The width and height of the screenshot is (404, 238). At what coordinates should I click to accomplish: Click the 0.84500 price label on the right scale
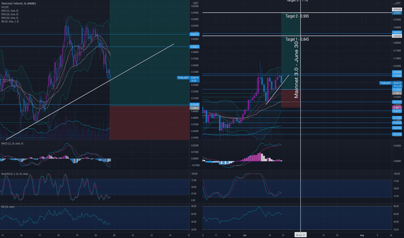click(x=397, y=36)
